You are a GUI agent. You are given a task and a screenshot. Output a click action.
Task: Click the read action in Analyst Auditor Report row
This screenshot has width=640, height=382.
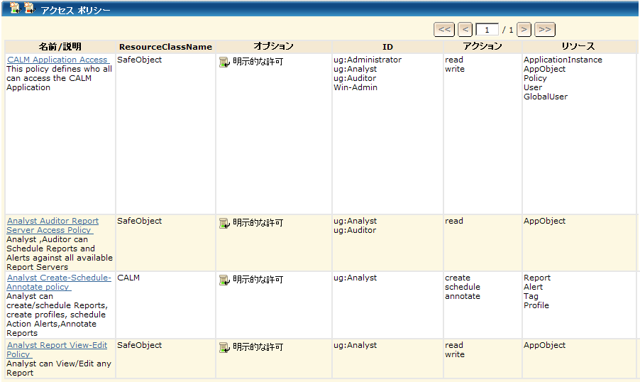coord(454,221)
